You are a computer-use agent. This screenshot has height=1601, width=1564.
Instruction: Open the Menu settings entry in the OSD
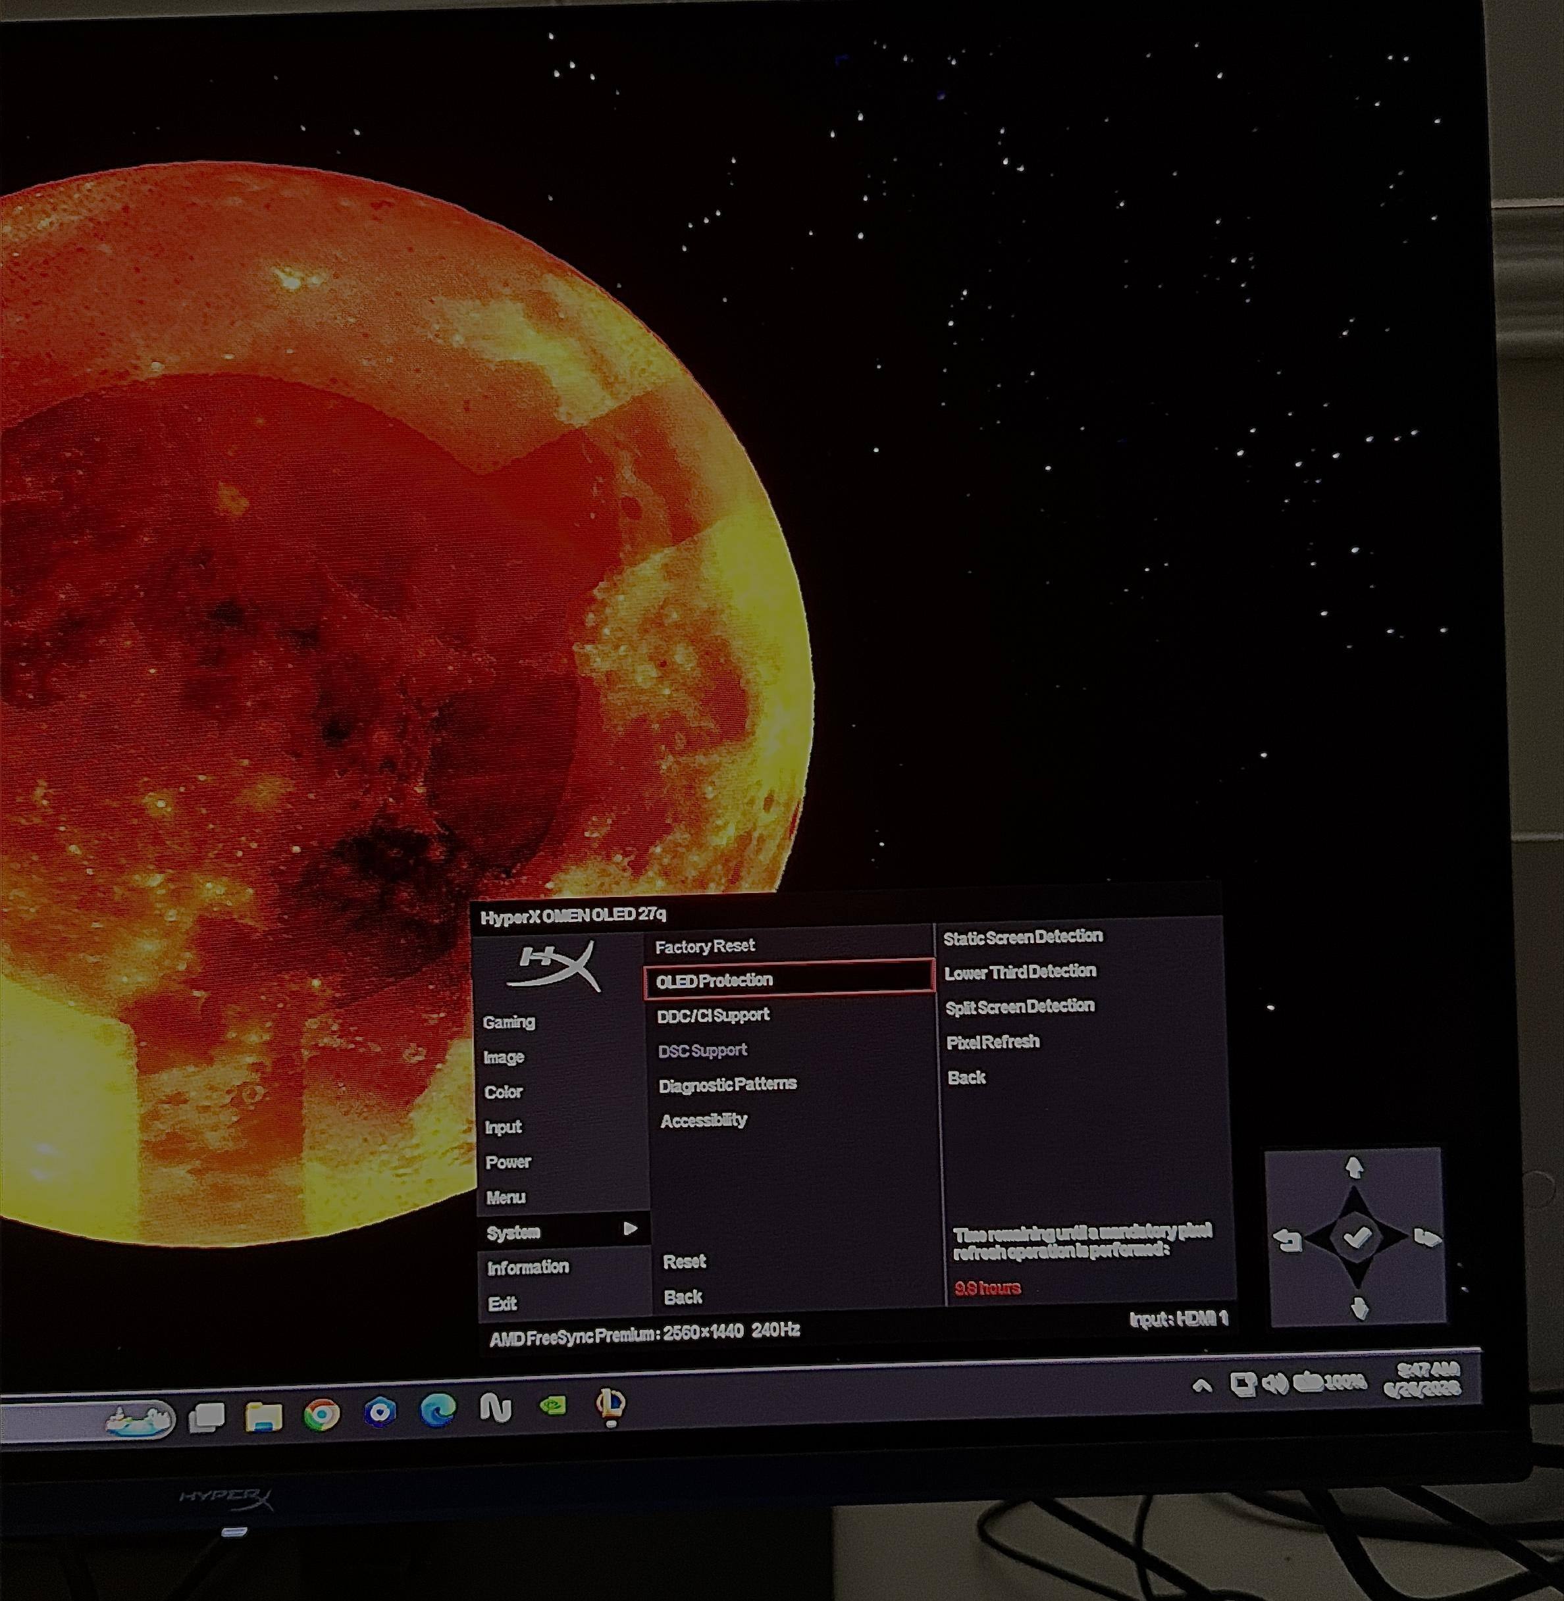tap(505, 1197)
